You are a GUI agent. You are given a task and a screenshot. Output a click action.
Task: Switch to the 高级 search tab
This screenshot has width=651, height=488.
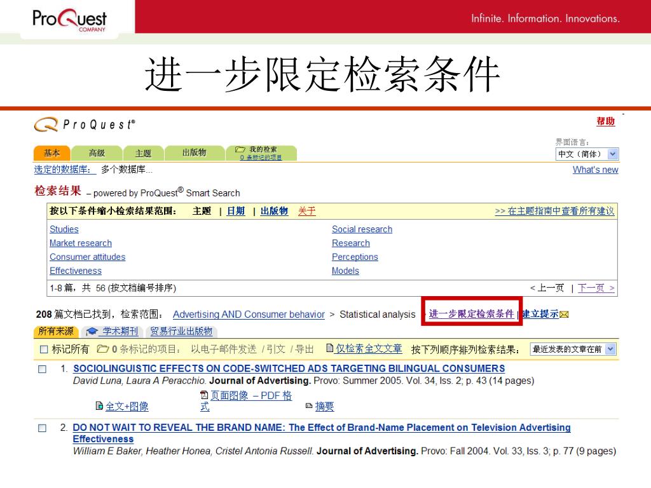click(x=97, y=153)
